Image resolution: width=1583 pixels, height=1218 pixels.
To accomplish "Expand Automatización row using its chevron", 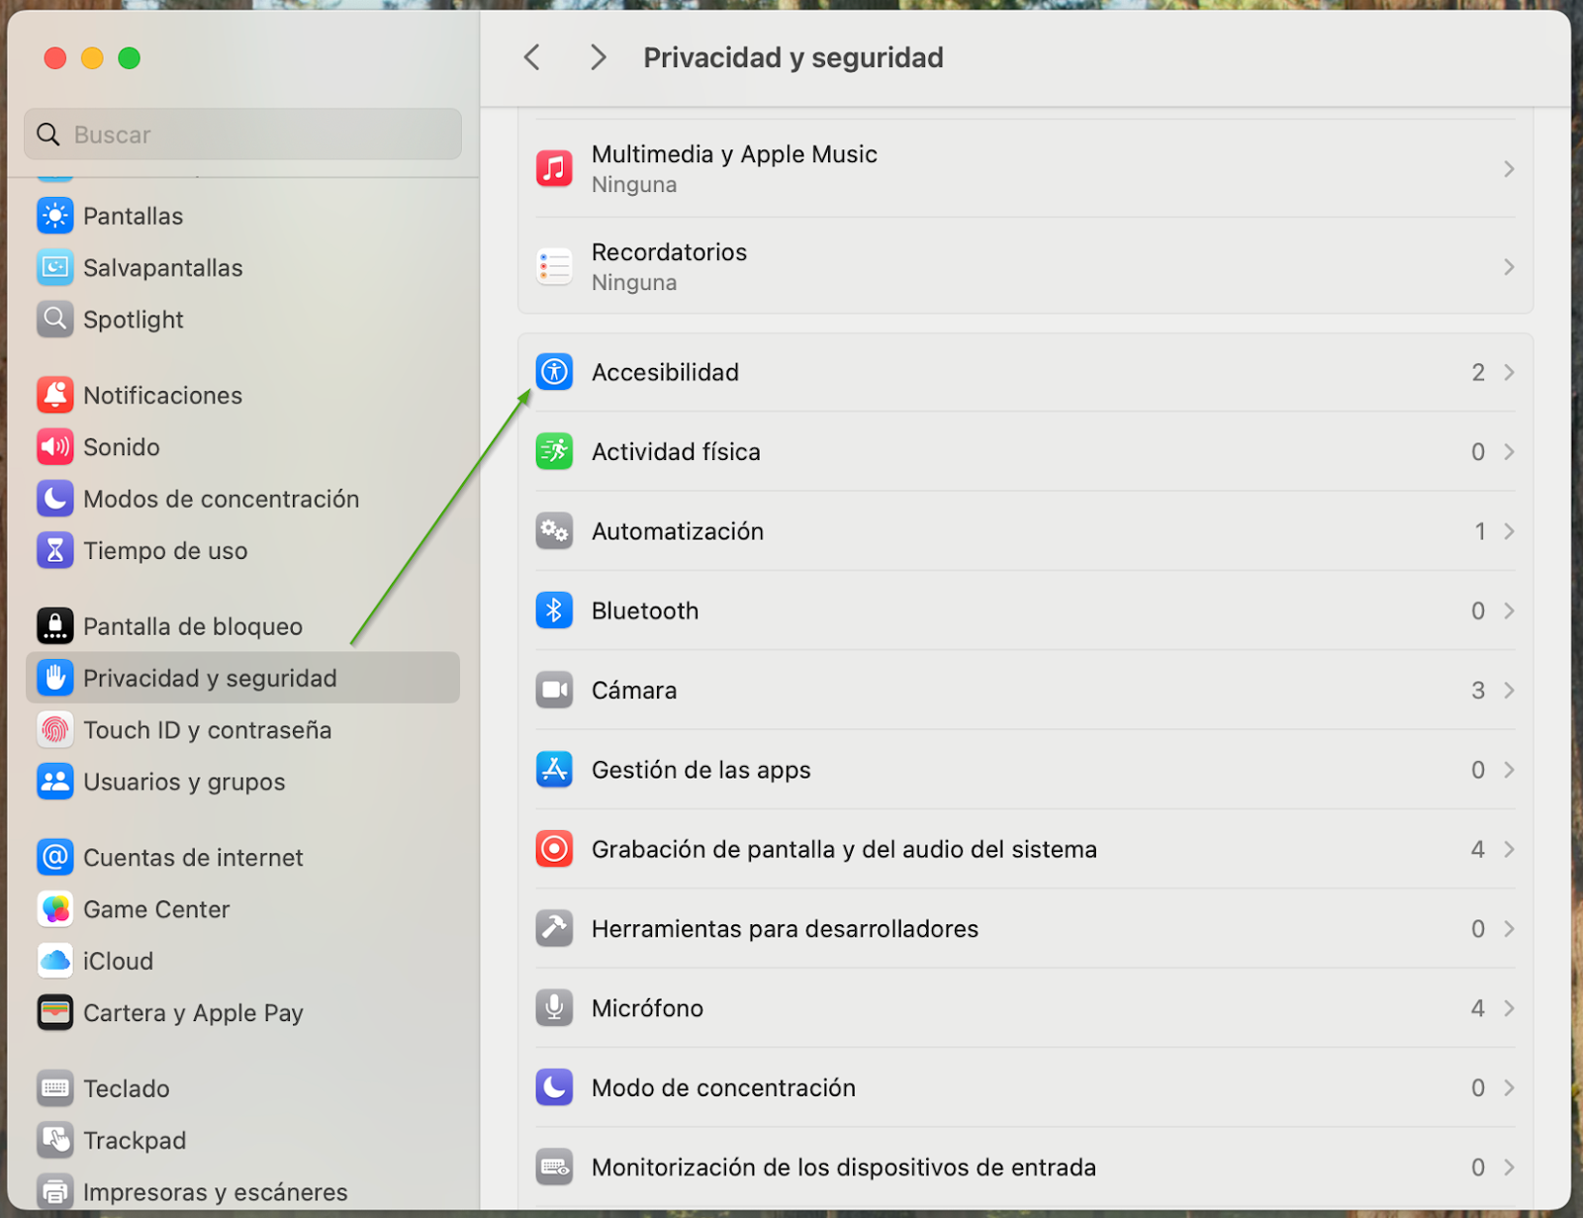I will pos(1509,531).
